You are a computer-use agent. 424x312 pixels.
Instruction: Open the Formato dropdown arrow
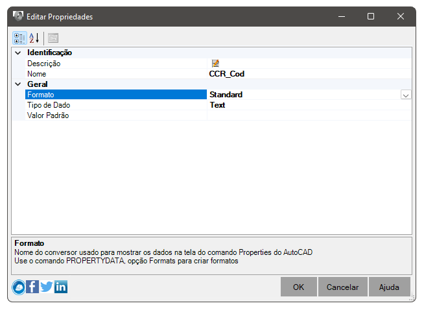coord(406,95)
